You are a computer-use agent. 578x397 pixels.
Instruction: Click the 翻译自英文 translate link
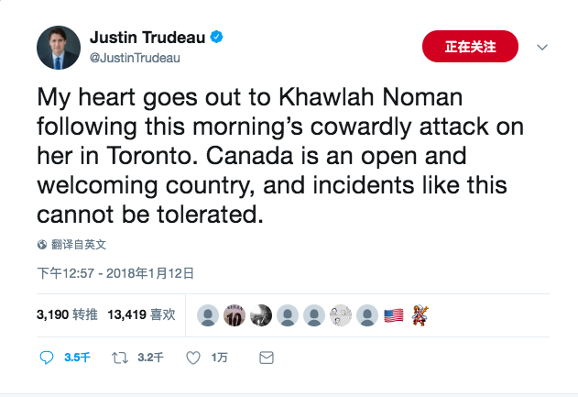[x=79, y=245]
